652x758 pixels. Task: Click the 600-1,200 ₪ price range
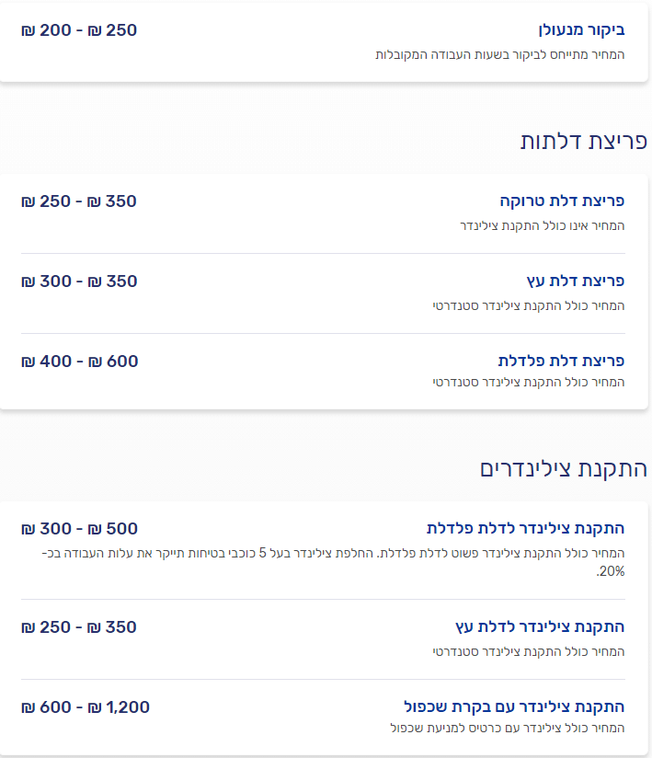point(86,707)
